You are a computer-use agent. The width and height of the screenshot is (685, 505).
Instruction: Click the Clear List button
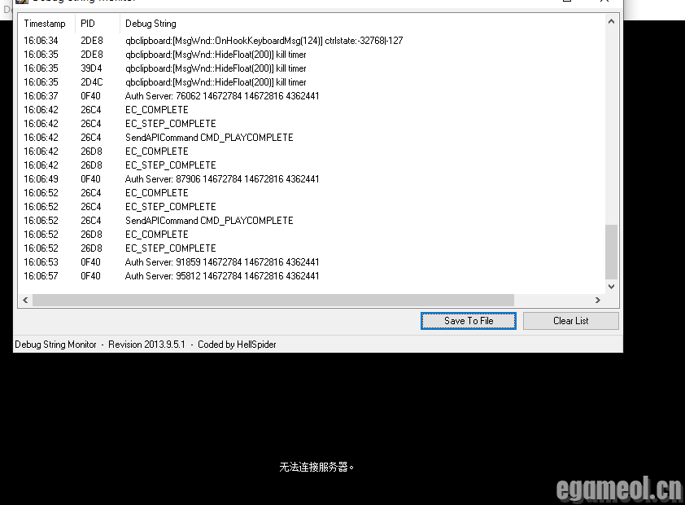[570, 321]
